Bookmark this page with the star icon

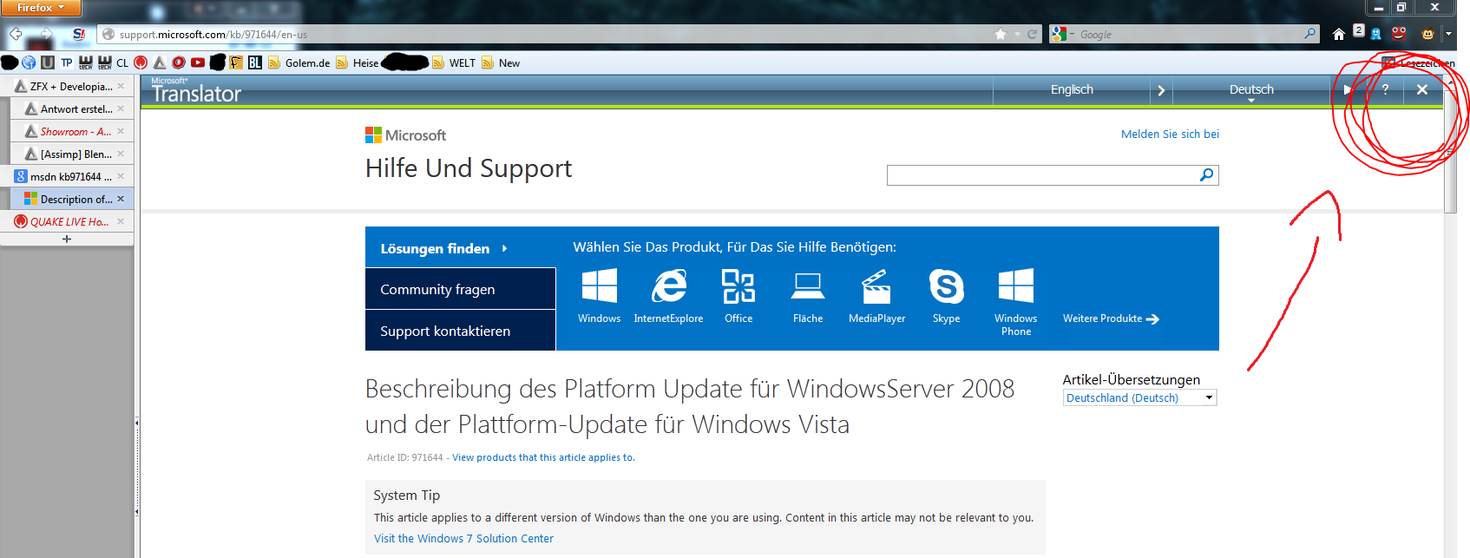pos(1001,35)
